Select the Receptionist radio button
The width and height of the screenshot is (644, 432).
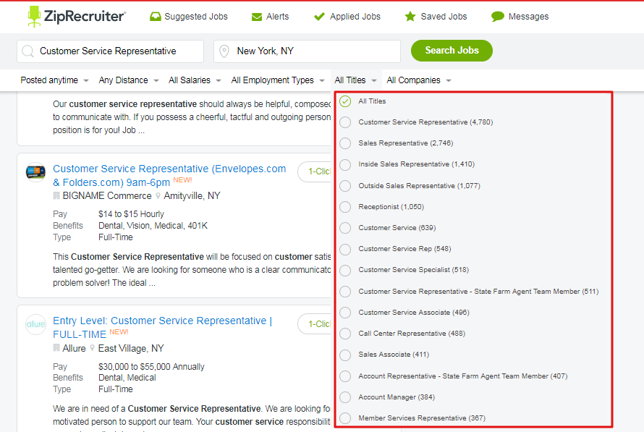345,206
